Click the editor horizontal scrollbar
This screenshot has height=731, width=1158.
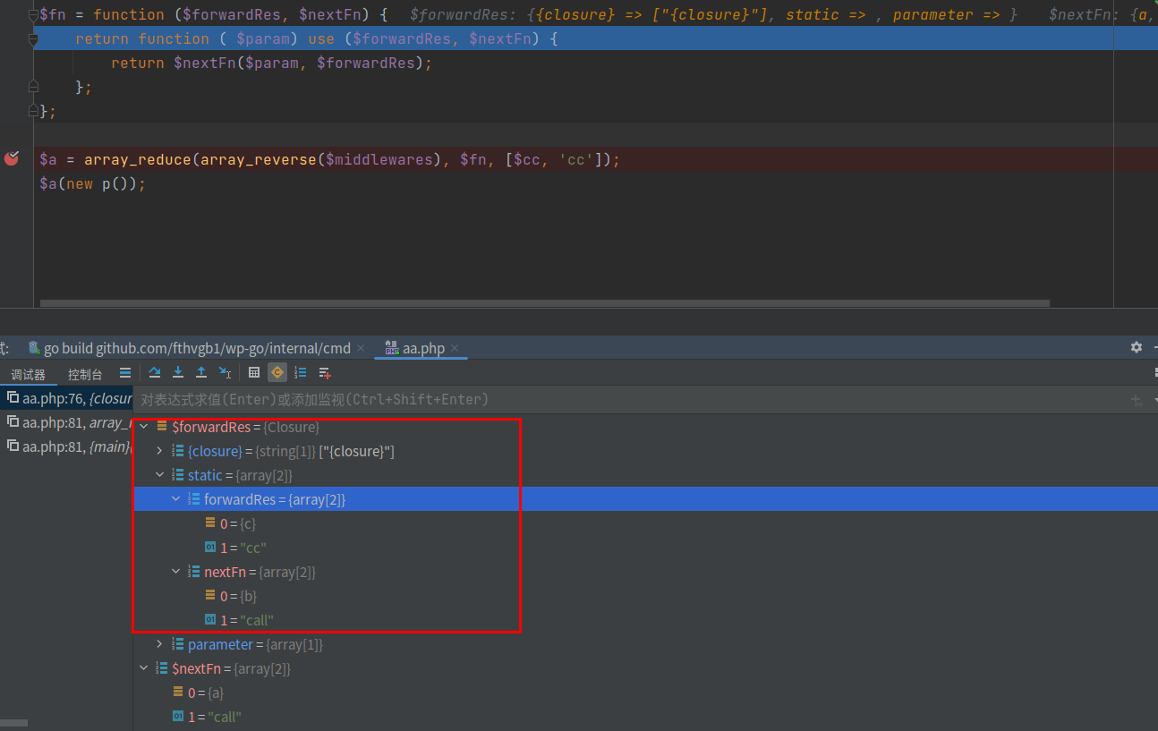point(544,303)
